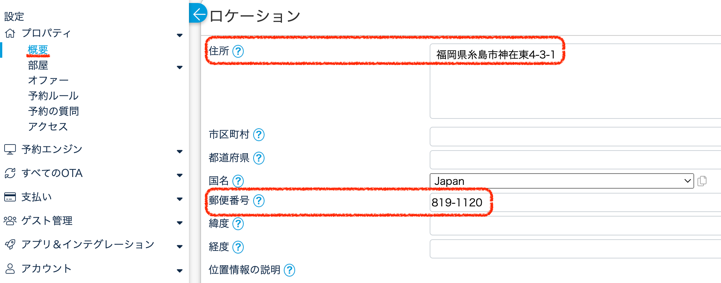The height and width of the screenshot is (283, 721).
Task: Click the person icon beside アカウント
Action: pos(10,269)
